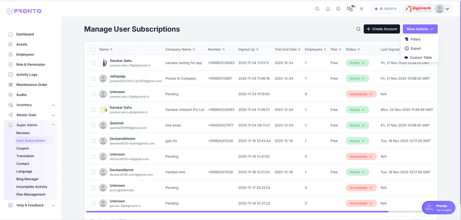
Task: Click the info circle icon in the header
Action: [x=338, y=9]
